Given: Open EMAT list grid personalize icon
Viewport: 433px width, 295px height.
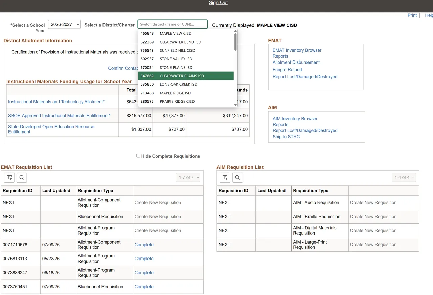Looking at the screenshot, I should pyautogui.click(x=9, y=177).
